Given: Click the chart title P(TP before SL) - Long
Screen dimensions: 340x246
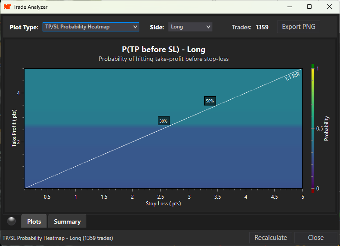Looking at the screenshot, I should coord(163,49).
